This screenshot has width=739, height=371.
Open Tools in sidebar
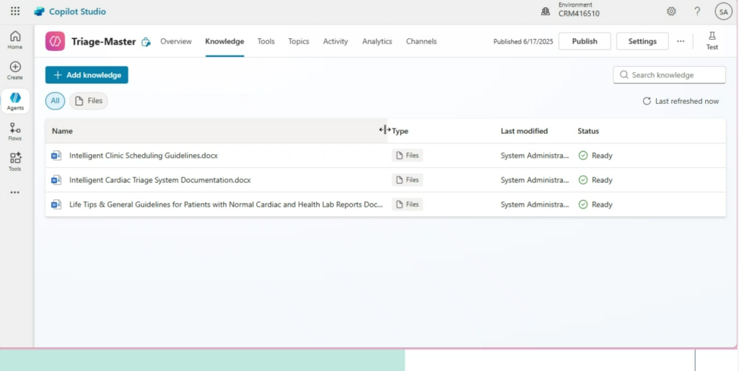tap(15, 162)
